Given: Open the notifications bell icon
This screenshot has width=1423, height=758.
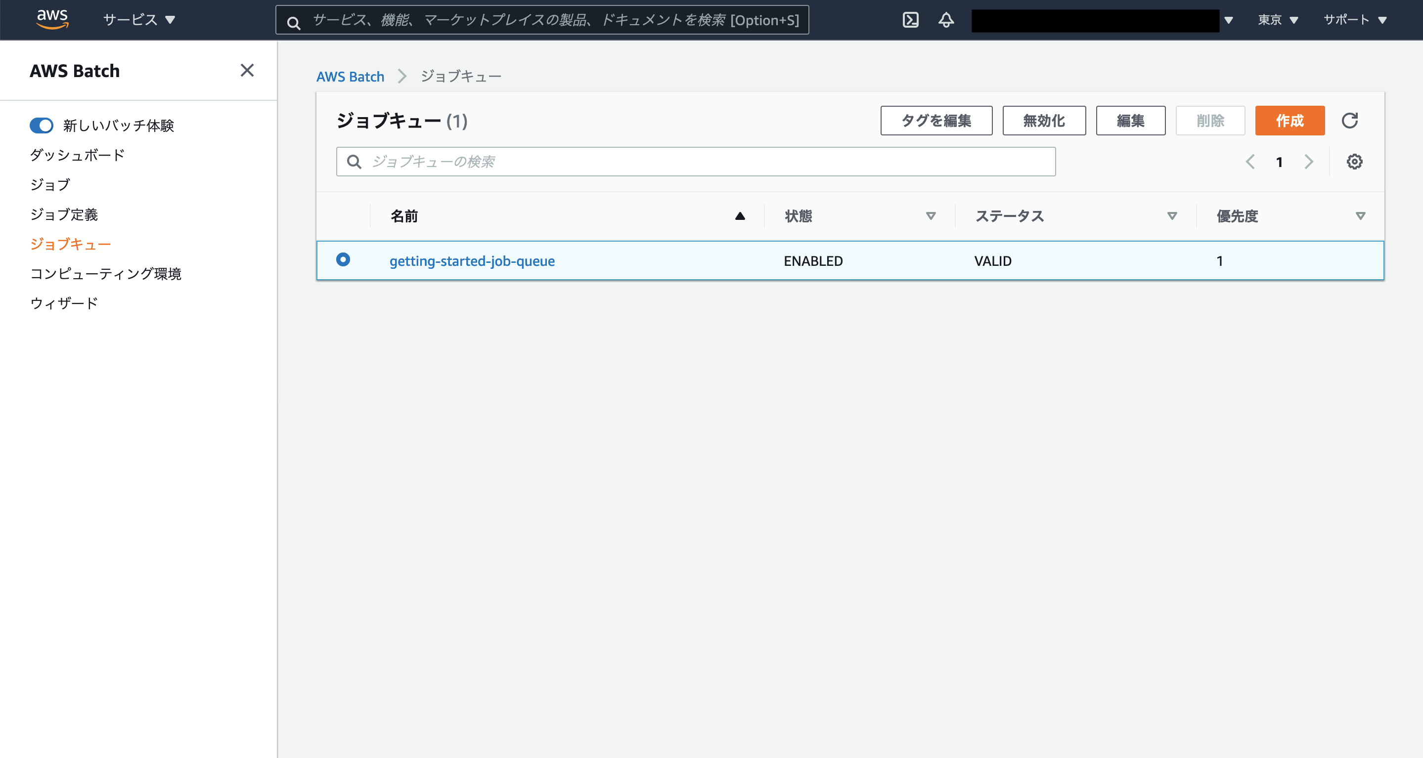Looking at the screenshot, I should (946, 20).
